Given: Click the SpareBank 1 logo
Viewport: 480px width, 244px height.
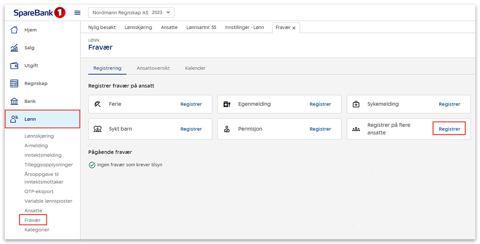Looking at the screenshot, I should tap(40, 13).
